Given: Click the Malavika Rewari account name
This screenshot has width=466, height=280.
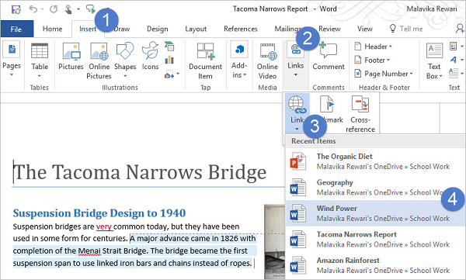Looking at the screenshot, I should pos(432,9).
